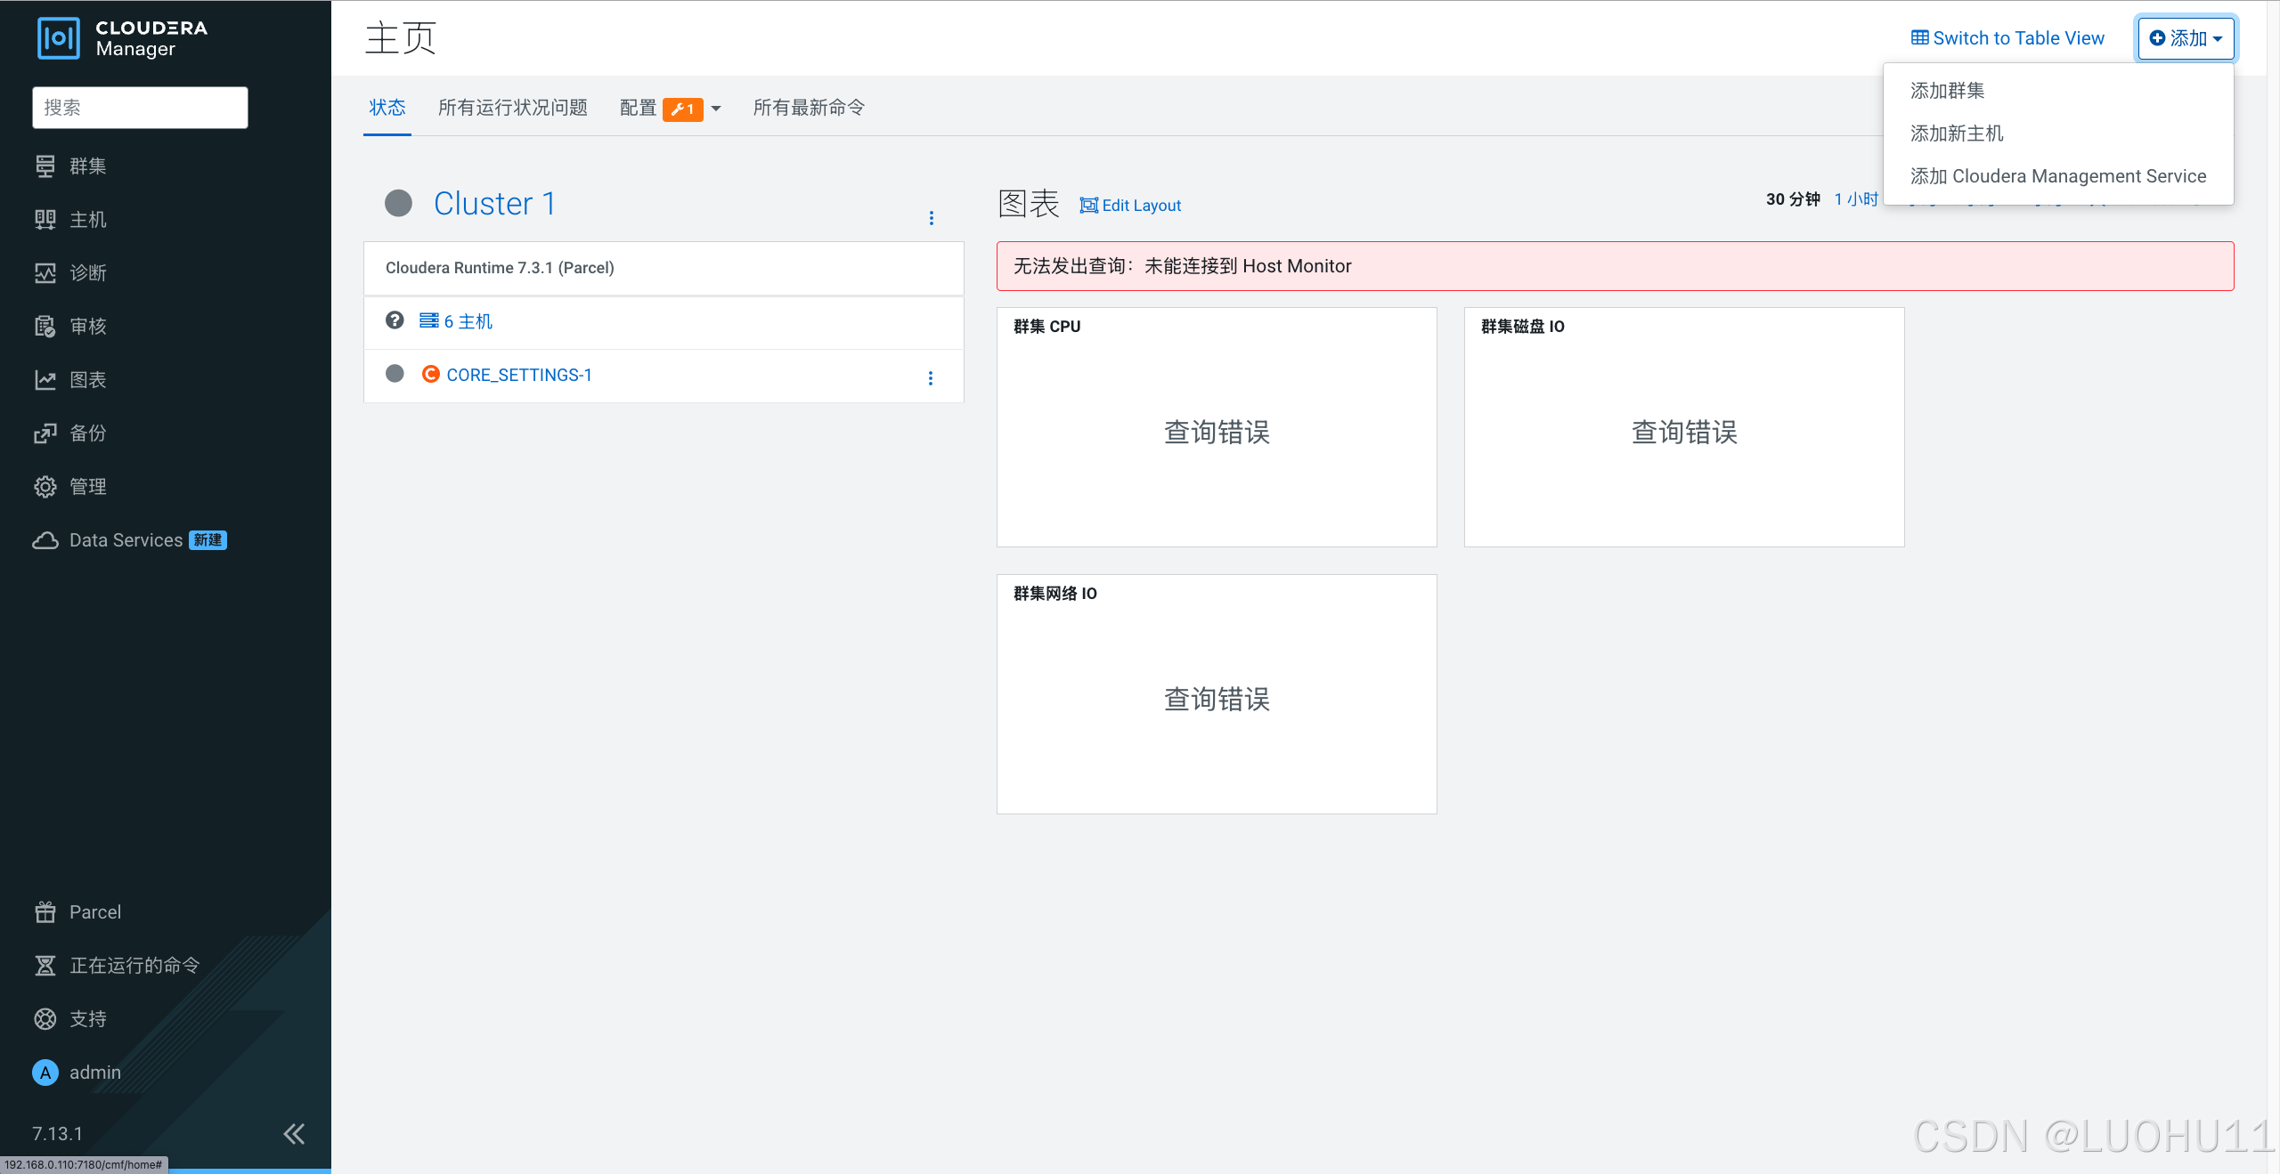Open the 主机 hosts sidebar icon

click(x=45, y=220)
